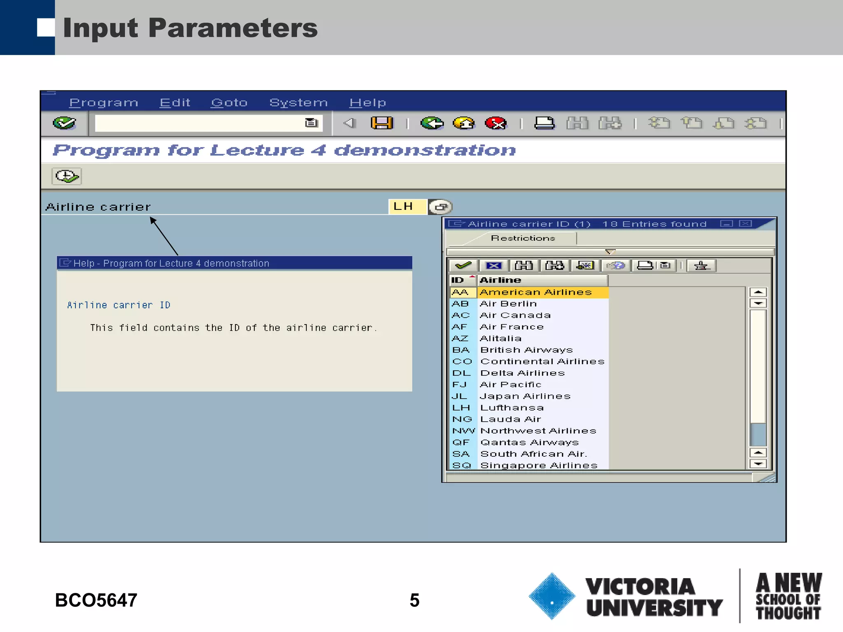Click the small list dropdown beside hit list print
The width and height of the screenshot is (843, 632).
pos(665,265)
